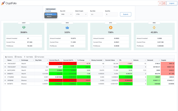Image resolution: width=178 pixels, height=111 pixels.
Task: Toggle eye icon for MATIC/WRX row
Action: coord(5,70)
